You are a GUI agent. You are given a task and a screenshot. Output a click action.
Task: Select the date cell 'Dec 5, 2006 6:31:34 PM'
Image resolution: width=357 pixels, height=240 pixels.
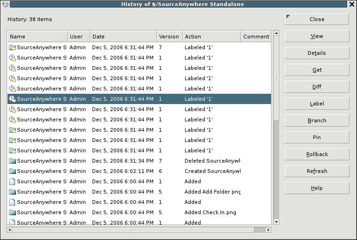(x=123, y=161)
